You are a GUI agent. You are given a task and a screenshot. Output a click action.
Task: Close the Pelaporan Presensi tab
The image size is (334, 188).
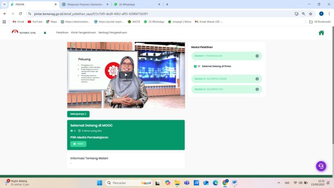[107, 4]
